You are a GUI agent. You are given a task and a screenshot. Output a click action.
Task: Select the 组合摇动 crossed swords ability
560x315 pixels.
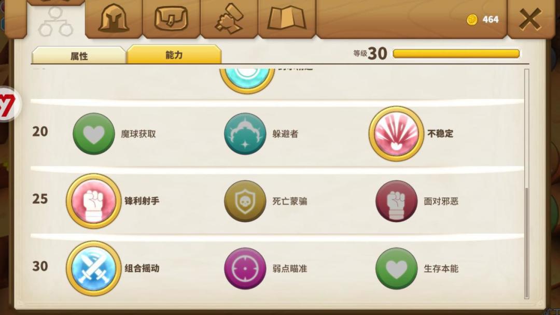93,268
